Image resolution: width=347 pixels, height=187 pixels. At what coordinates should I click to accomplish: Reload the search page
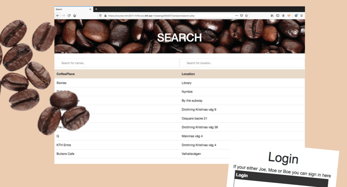[x=69, y=15]
